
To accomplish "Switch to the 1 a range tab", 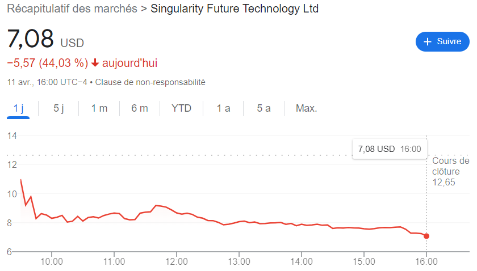I will pos(223,108).
